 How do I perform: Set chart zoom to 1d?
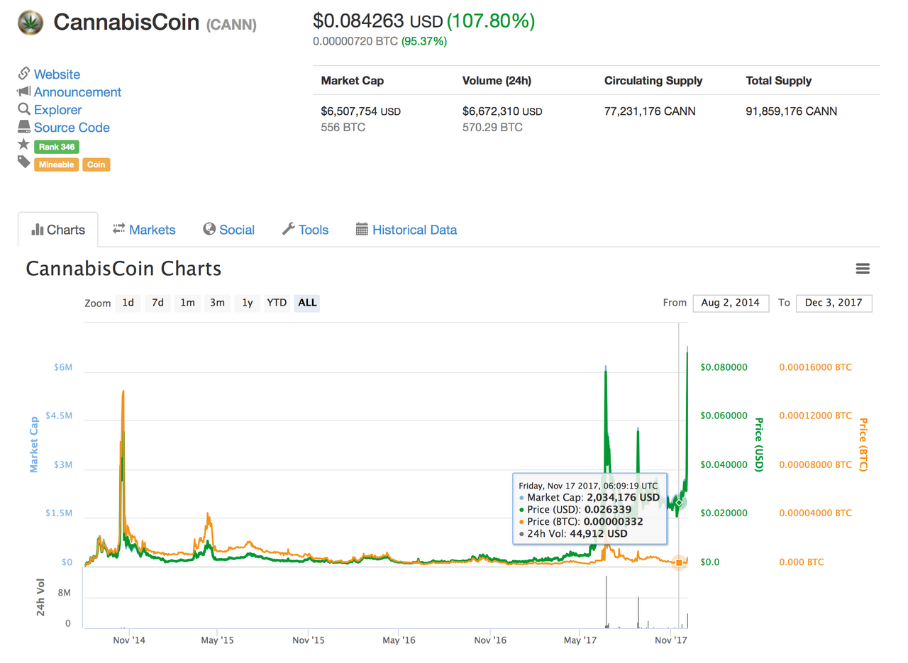coord(128,303)
